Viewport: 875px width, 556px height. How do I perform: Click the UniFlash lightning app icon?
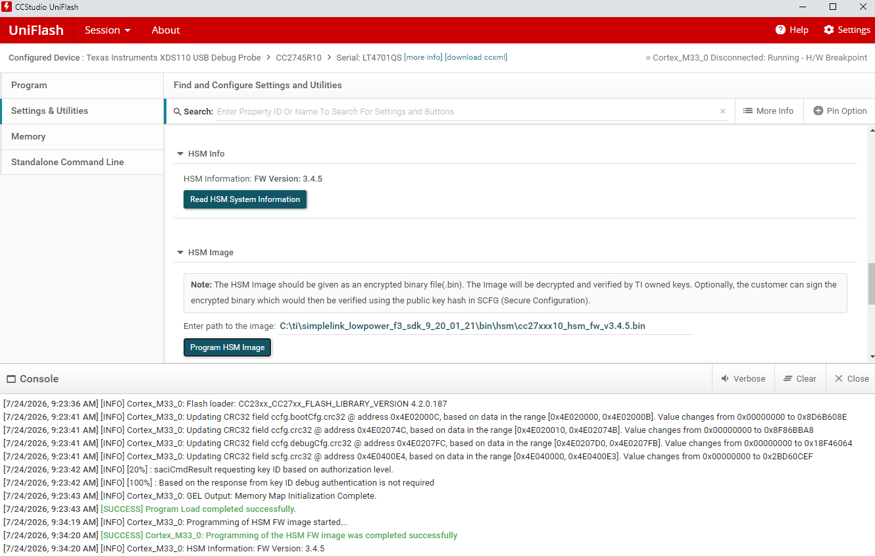point(7,7)
